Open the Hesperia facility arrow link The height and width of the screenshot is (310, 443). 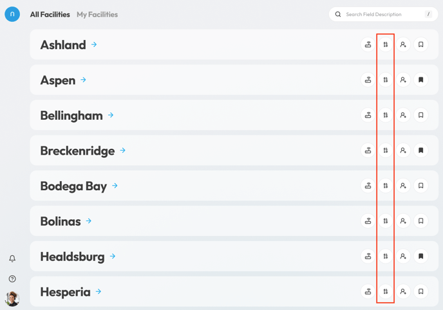click(99, 291)
